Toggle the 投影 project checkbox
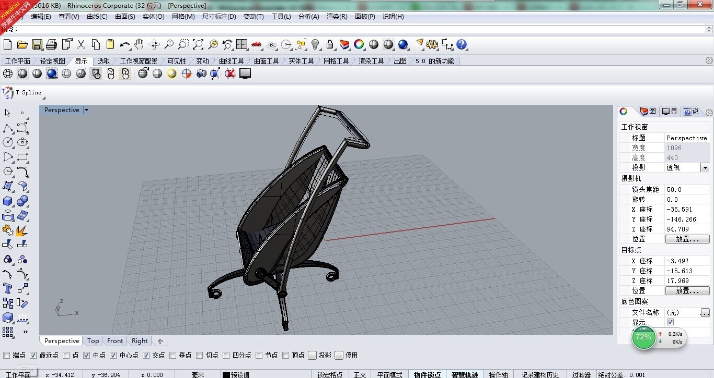The height and width of the screenshot is (378, 714). (x=312, y=355)
